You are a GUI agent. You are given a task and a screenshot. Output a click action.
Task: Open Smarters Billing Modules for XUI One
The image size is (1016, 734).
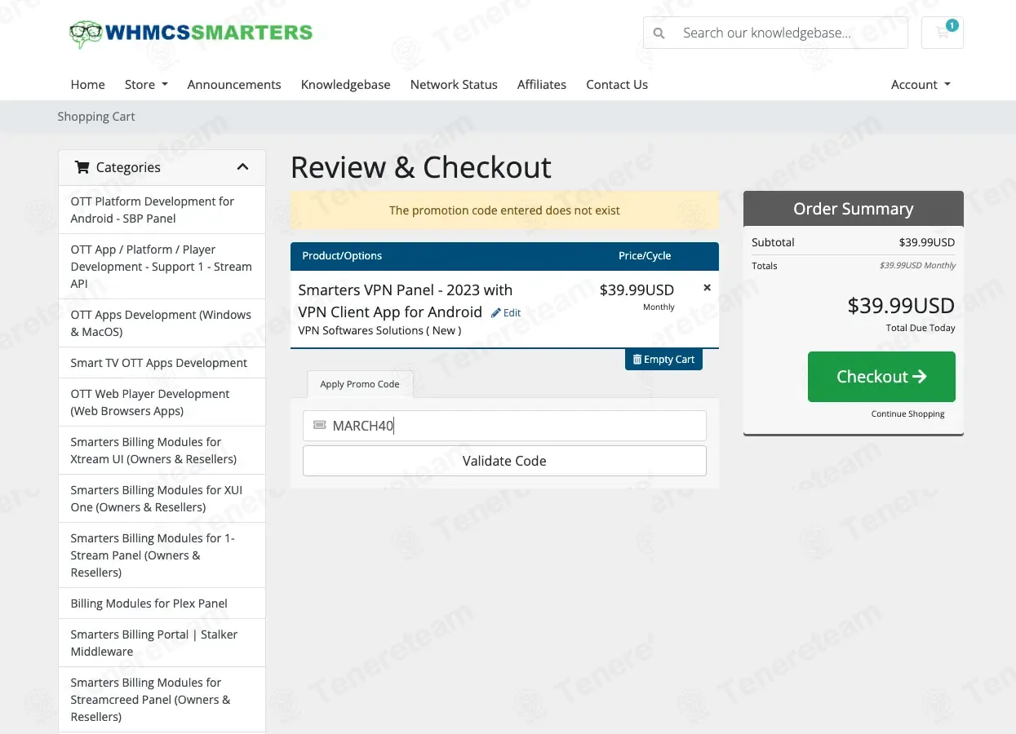pyautogui.click(x=162, y=498)
